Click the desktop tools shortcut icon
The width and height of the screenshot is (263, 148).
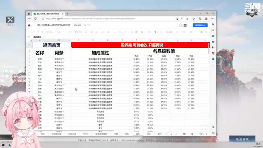pos(10,21)
